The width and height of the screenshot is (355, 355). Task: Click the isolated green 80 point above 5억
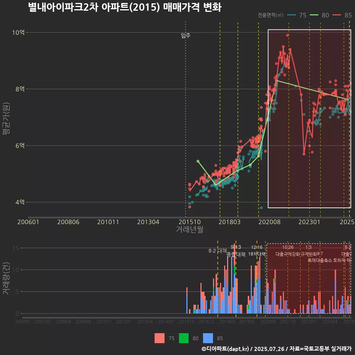click(198, 161)
